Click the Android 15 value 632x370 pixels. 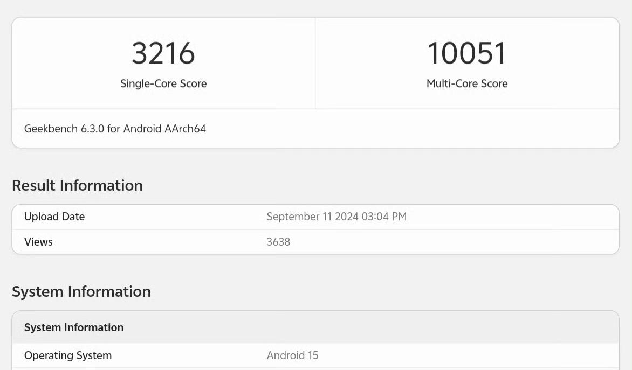292,355
